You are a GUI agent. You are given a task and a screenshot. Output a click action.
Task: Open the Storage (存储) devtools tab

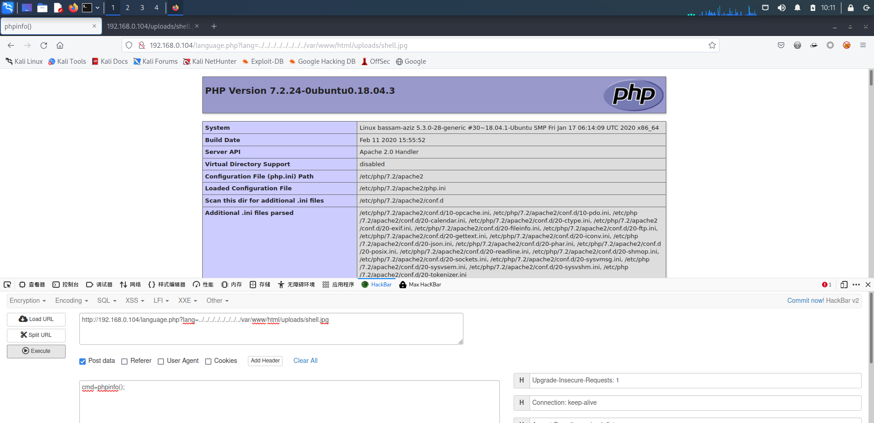tap(260, 285)
